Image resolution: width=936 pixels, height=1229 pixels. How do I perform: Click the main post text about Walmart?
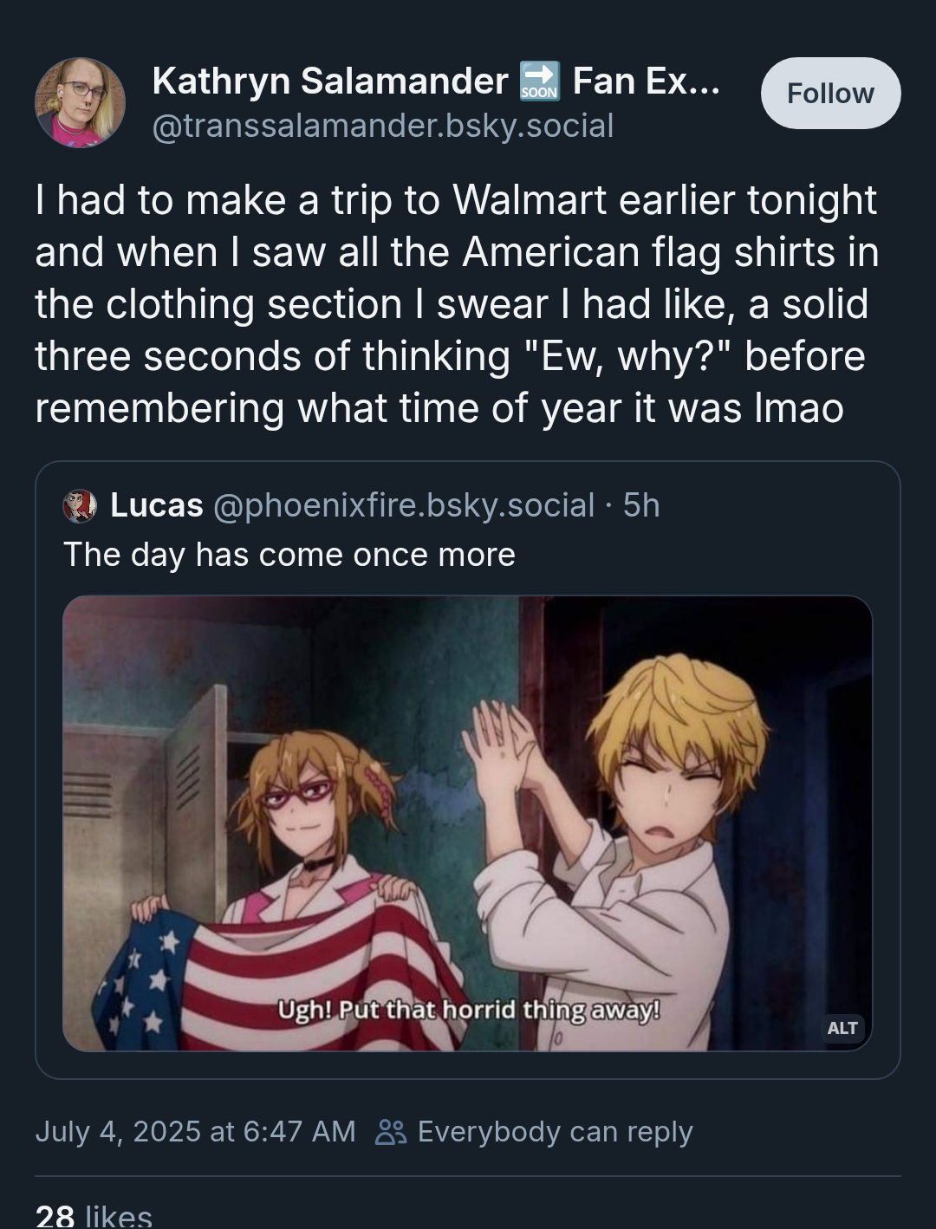point(457,304)
